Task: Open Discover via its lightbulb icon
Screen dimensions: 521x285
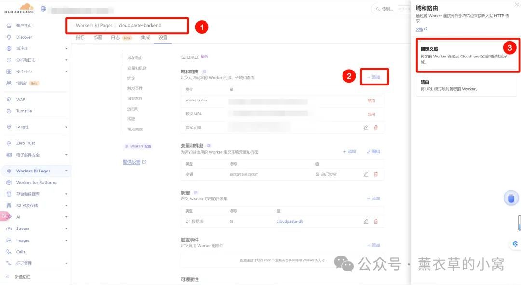Action: (9, 37)
